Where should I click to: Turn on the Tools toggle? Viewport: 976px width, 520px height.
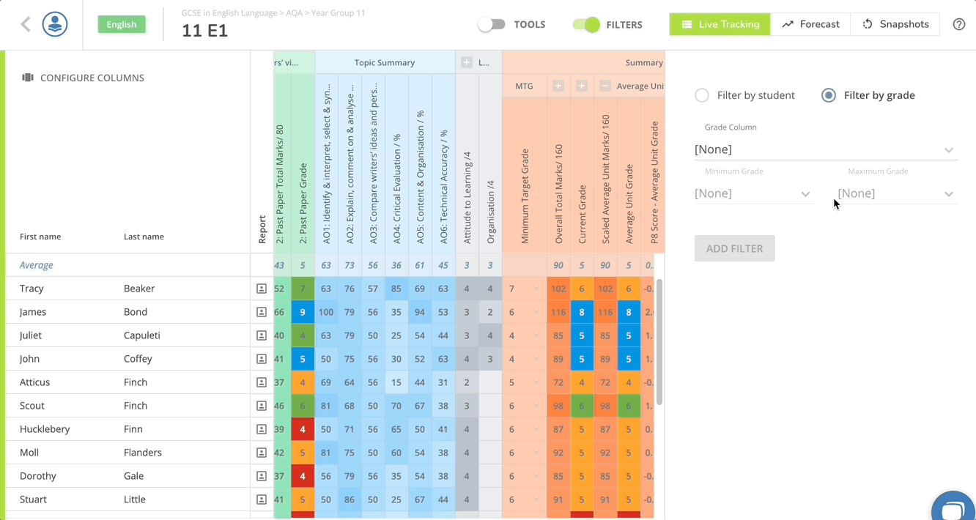pyautogui.click(x=492, y=24)
